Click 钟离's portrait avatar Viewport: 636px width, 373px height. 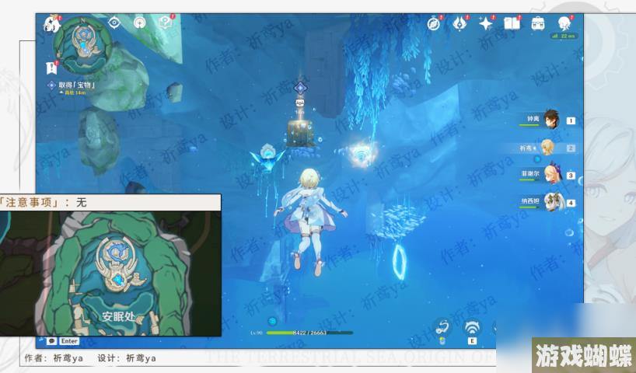pos(551,119)
